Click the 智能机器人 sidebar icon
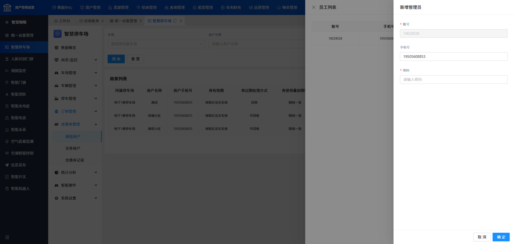Screen dimensions: 514x244 7,189
